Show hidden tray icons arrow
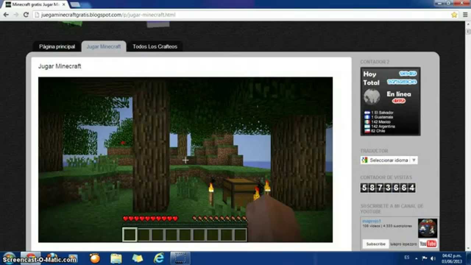 (417, 258)
